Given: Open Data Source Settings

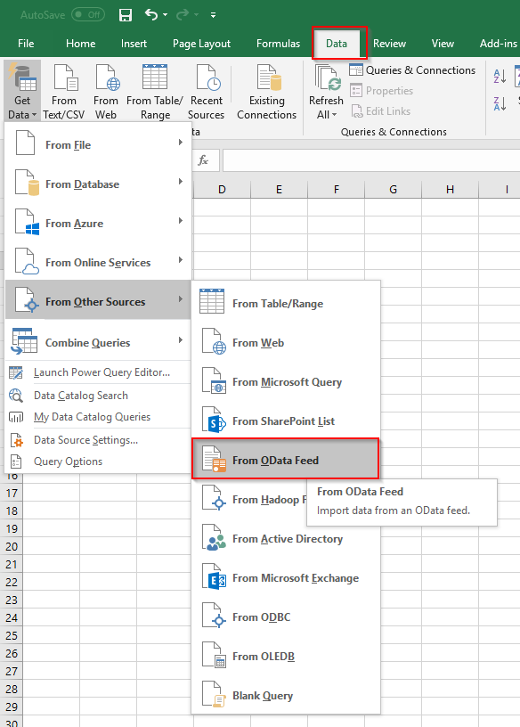Looking at the screenshot, I should click(98, 440).
